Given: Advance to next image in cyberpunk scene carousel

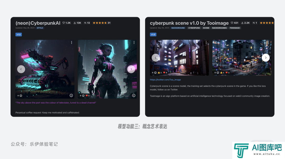Looking at the screenshot, I should pyautogui.click(x=265, y=58).
